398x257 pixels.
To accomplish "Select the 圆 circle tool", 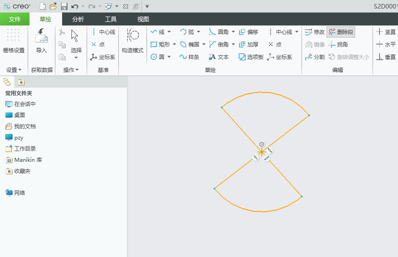I will pyautogui.click(x=158, y=57).
